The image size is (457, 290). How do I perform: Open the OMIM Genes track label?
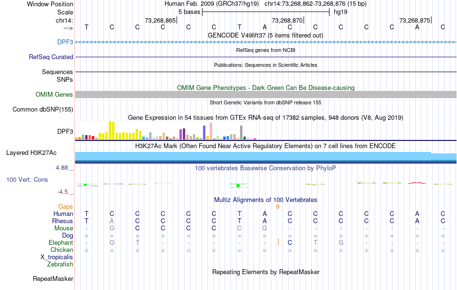click(x=54, y=94)
